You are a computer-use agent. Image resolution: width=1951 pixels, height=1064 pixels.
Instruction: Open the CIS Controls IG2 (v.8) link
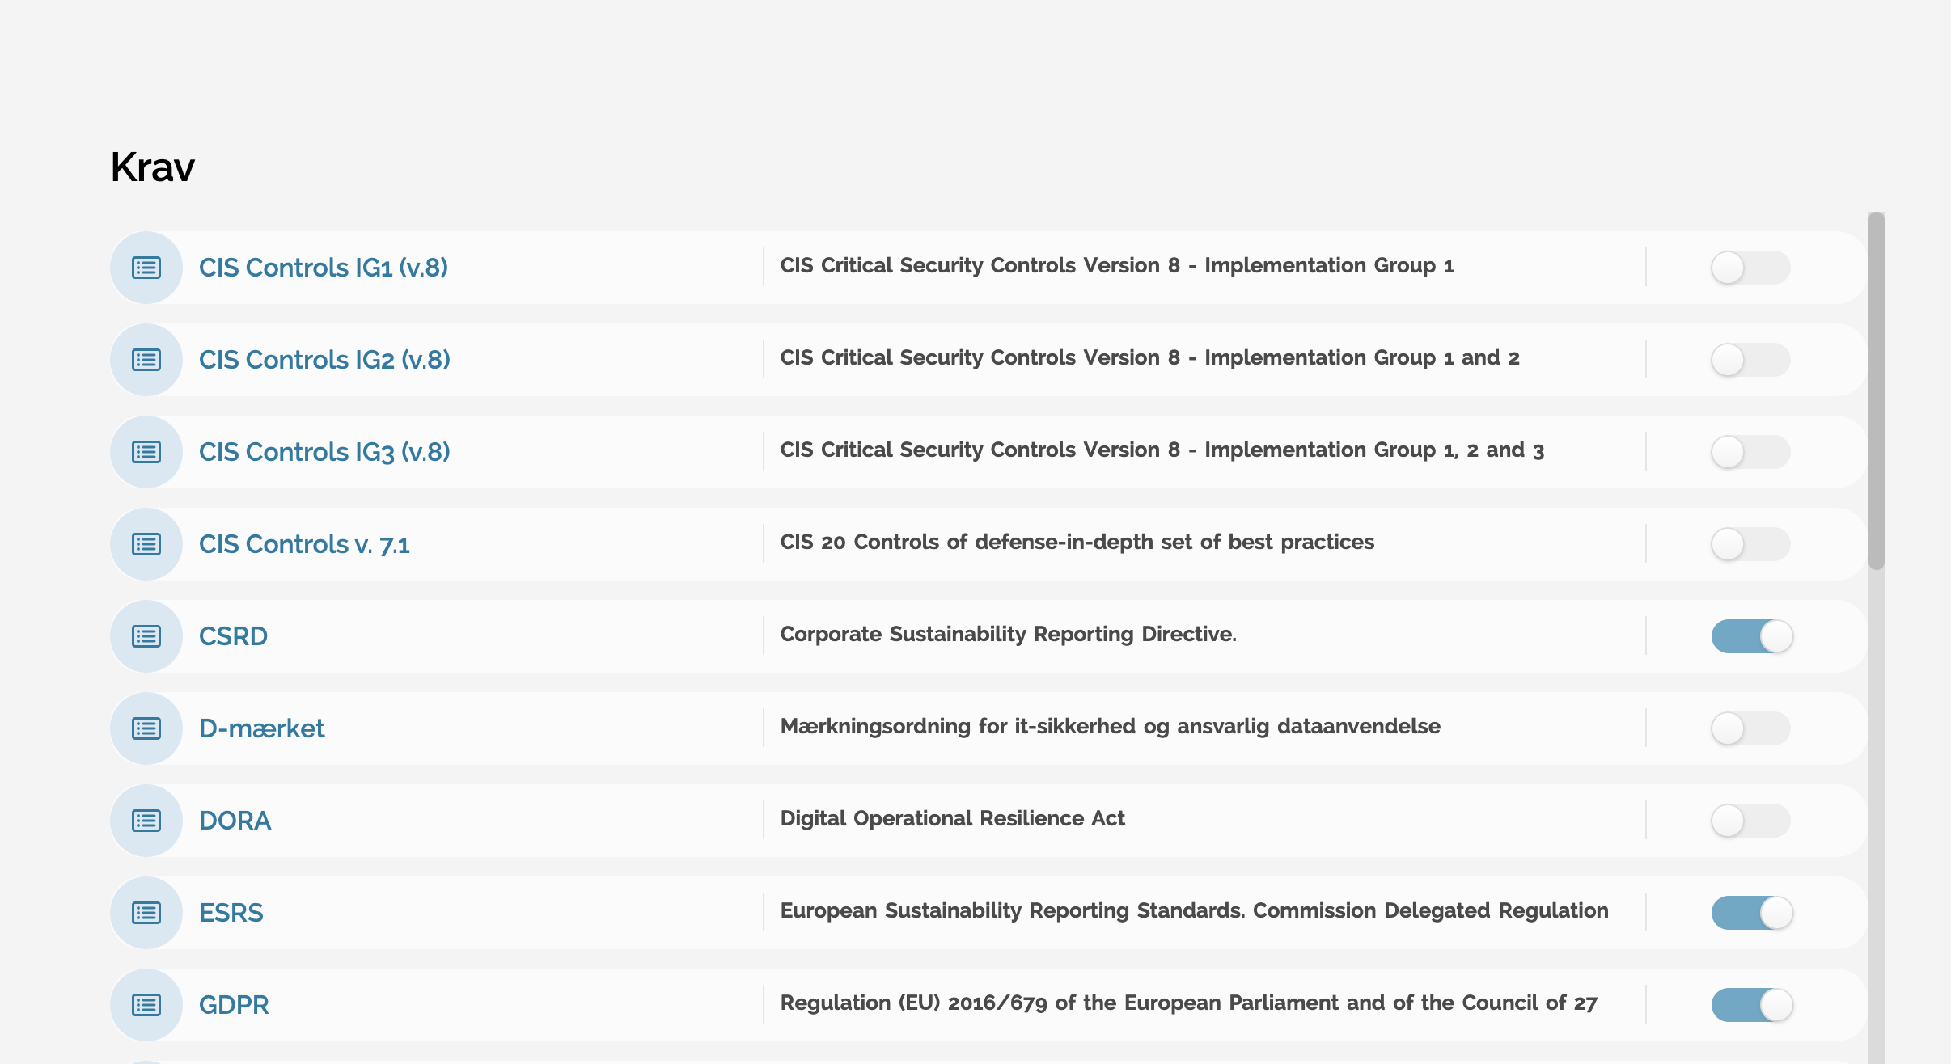(324, 360)
